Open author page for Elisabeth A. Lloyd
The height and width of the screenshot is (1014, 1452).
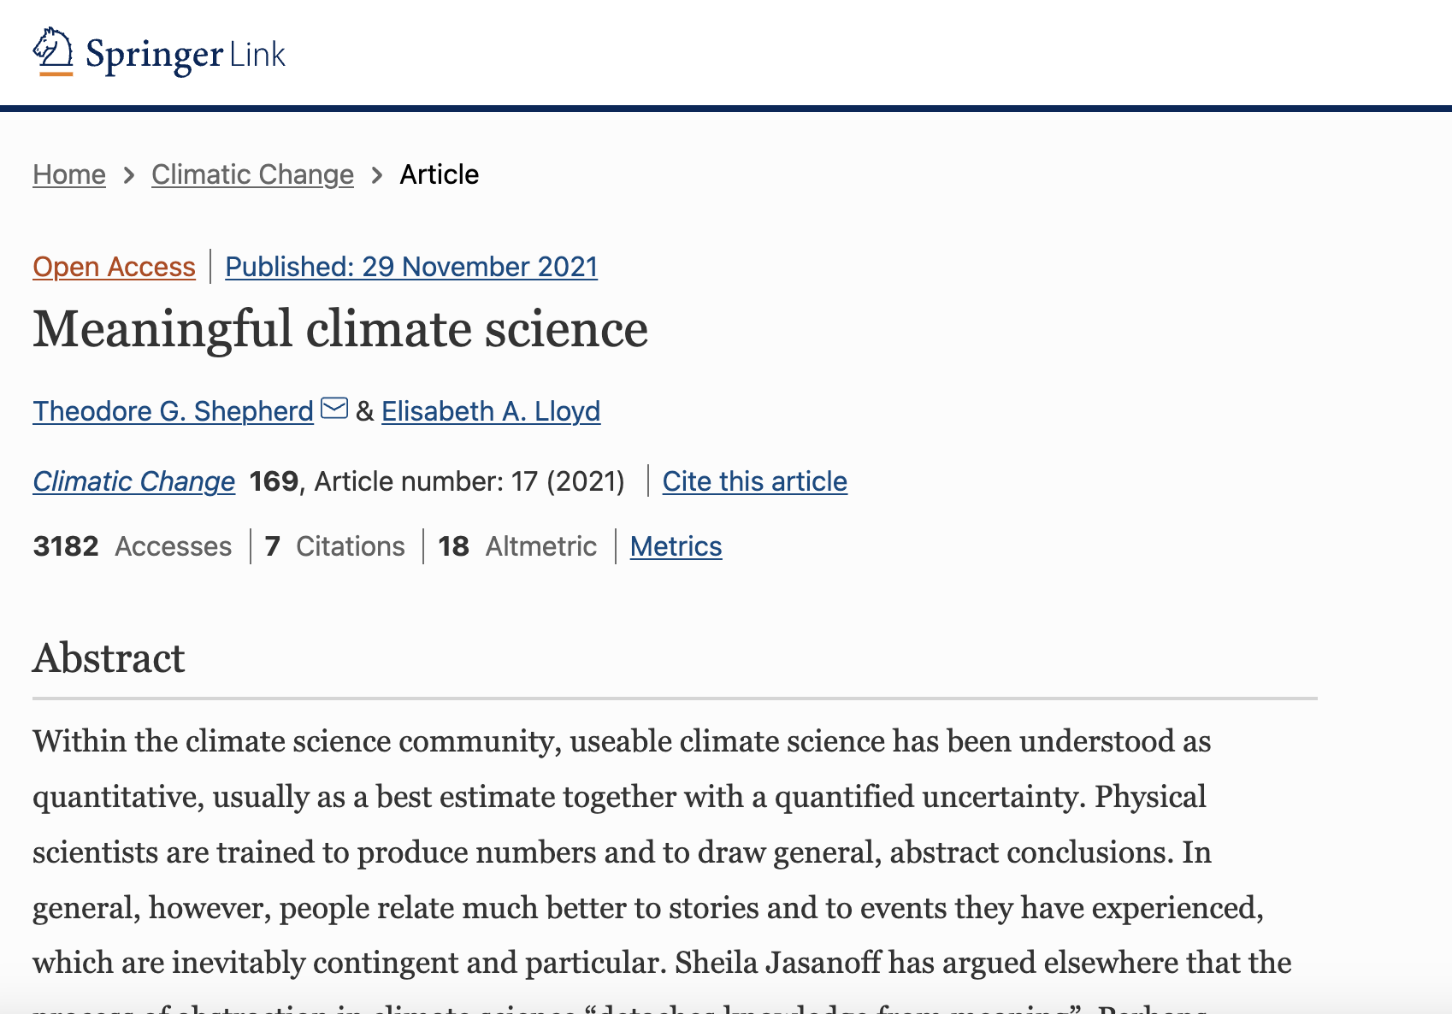tap(491, 411)
